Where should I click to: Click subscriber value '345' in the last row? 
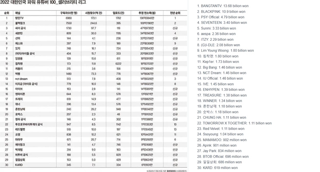pos(69,165)
